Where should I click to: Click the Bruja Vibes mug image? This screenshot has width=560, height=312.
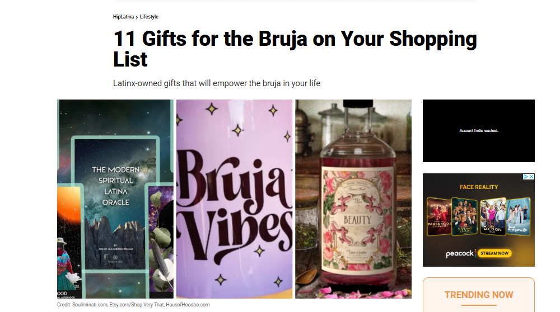[x=234, y=199]
